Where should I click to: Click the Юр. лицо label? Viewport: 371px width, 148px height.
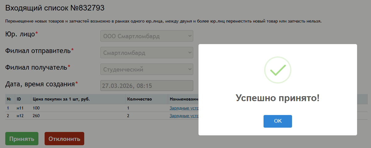pos(22,34)
